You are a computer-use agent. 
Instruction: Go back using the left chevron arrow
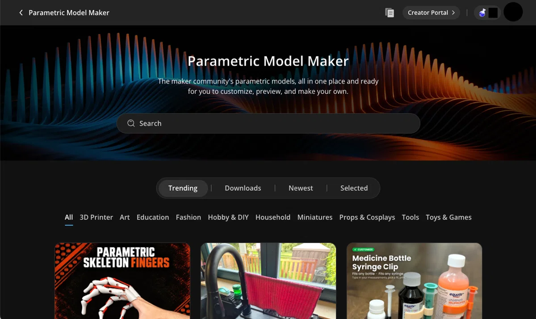(x=21, y=13)
